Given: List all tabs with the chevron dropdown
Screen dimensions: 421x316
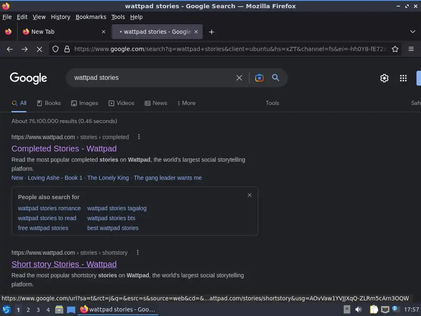Looking at the screenshot, I should point(413,32).
